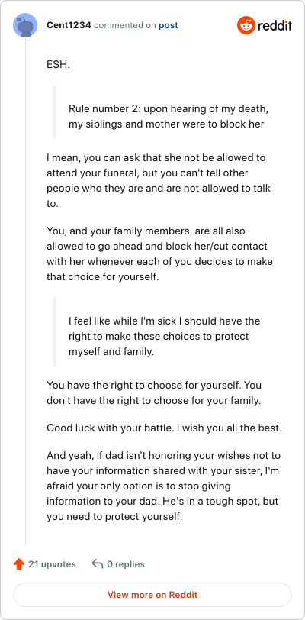This screenshot has width=305, height=620.
Task: Click the orange upvote arrow icon
Action: [x=19, y=564]
